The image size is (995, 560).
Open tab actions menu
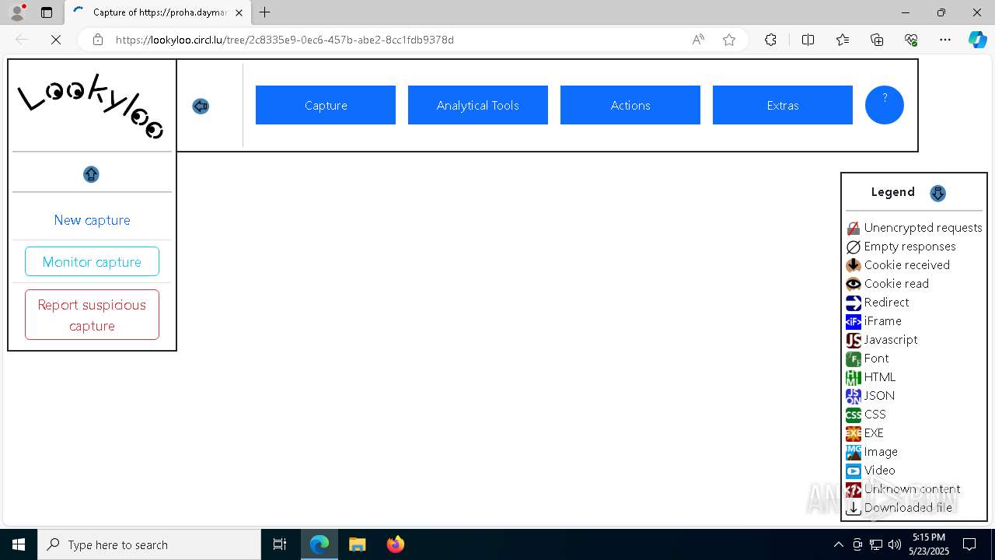coord(47,12)
